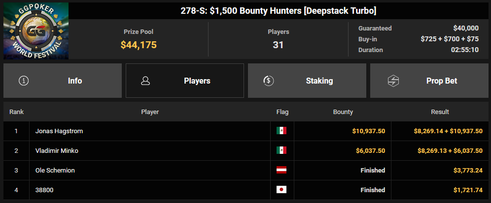Click the Info tab's circled-i icon
491x203 pixels.
tap(24, 81)
